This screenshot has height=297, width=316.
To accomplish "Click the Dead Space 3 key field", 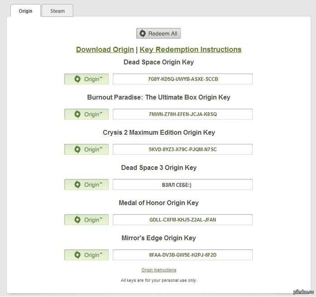I will point(183,185).
